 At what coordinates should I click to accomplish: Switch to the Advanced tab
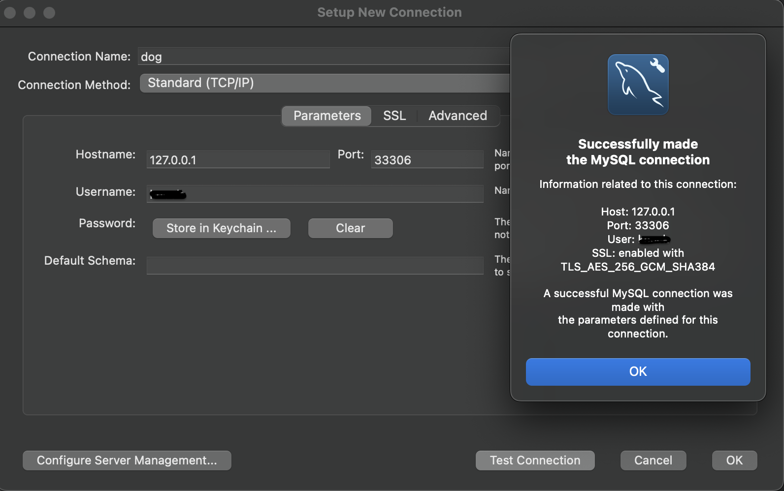pyautogui.click(x=457, y=116)
